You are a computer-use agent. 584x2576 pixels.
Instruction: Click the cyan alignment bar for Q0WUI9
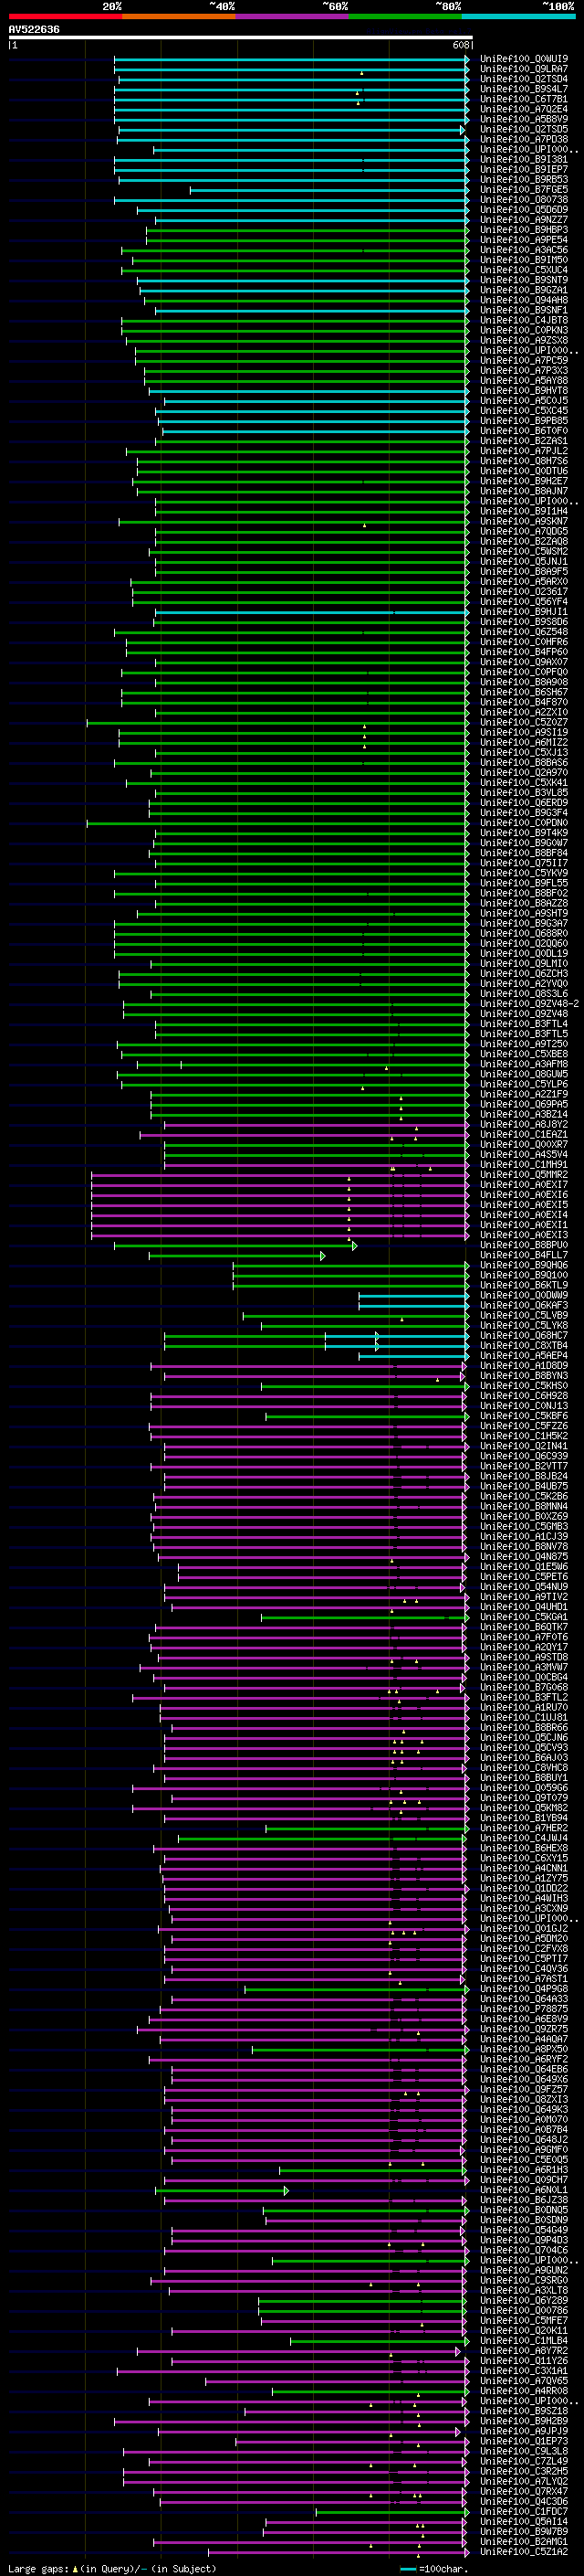(x=291, y=59)
